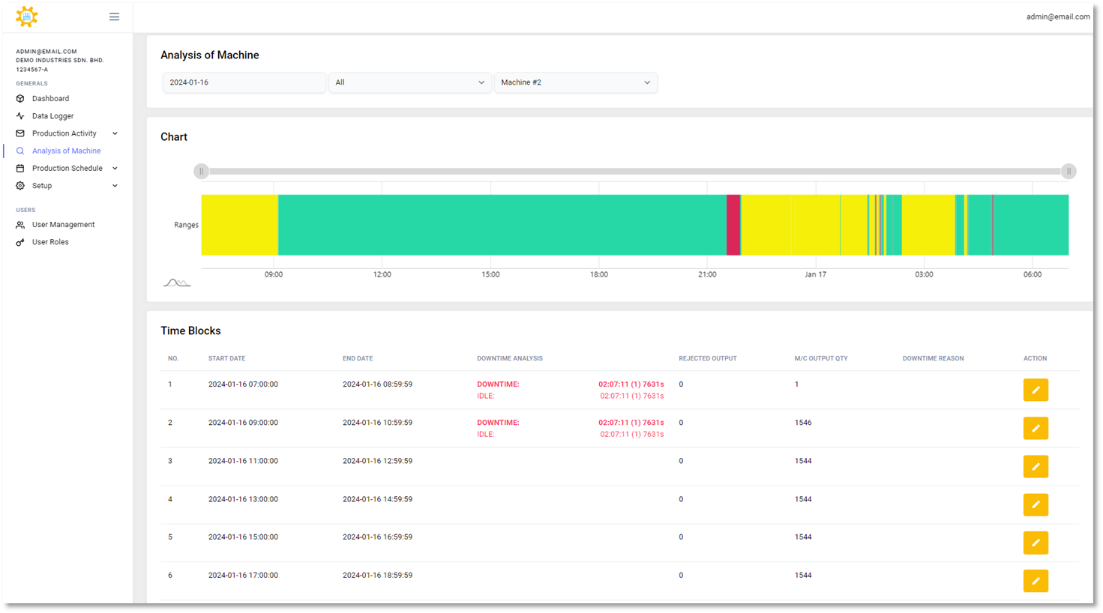
Task: Click the left handle of chart range slider
Action: 201,172
